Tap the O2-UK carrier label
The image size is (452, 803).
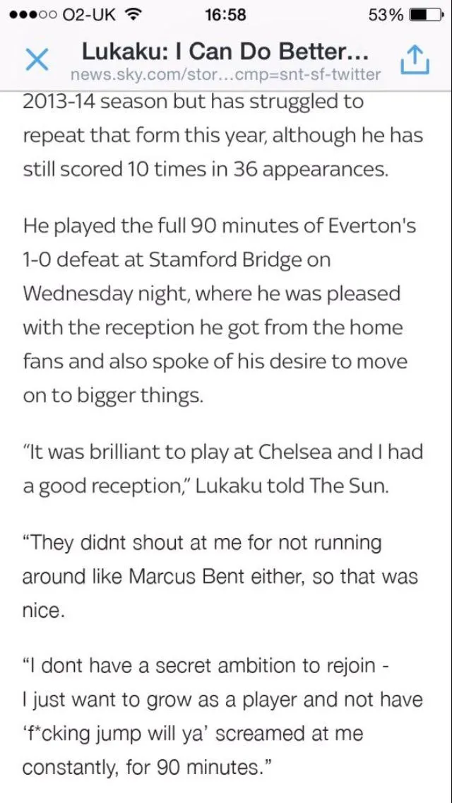[85, 15]
